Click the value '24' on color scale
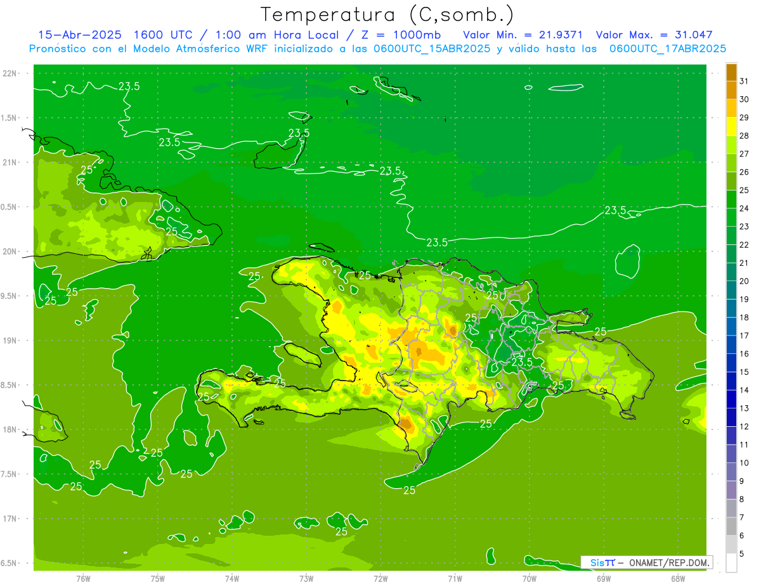761x587 pixels. (745, 209)
